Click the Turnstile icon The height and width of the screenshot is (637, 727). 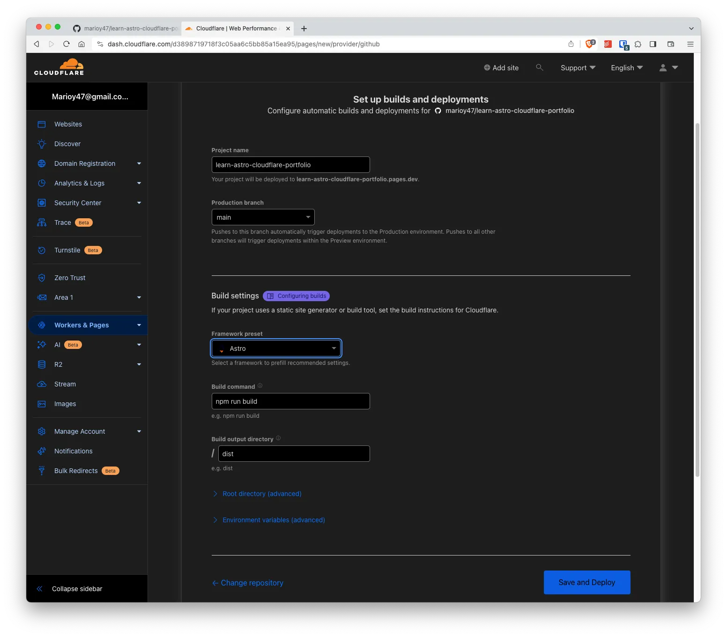point(42,250)
